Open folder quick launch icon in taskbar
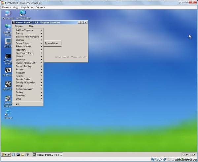 click(22, 155)
